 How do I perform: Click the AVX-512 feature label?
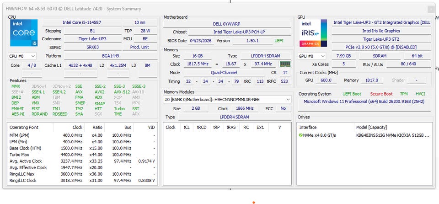122,92
